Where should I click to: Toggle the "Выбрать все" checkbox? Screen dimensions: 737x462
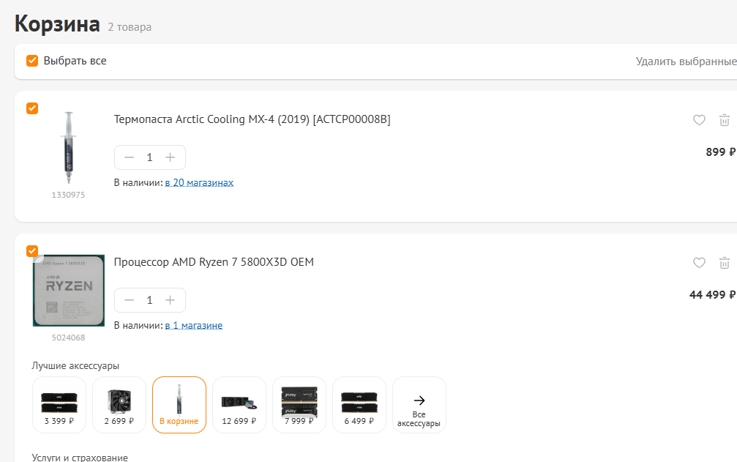coord(32,61)
